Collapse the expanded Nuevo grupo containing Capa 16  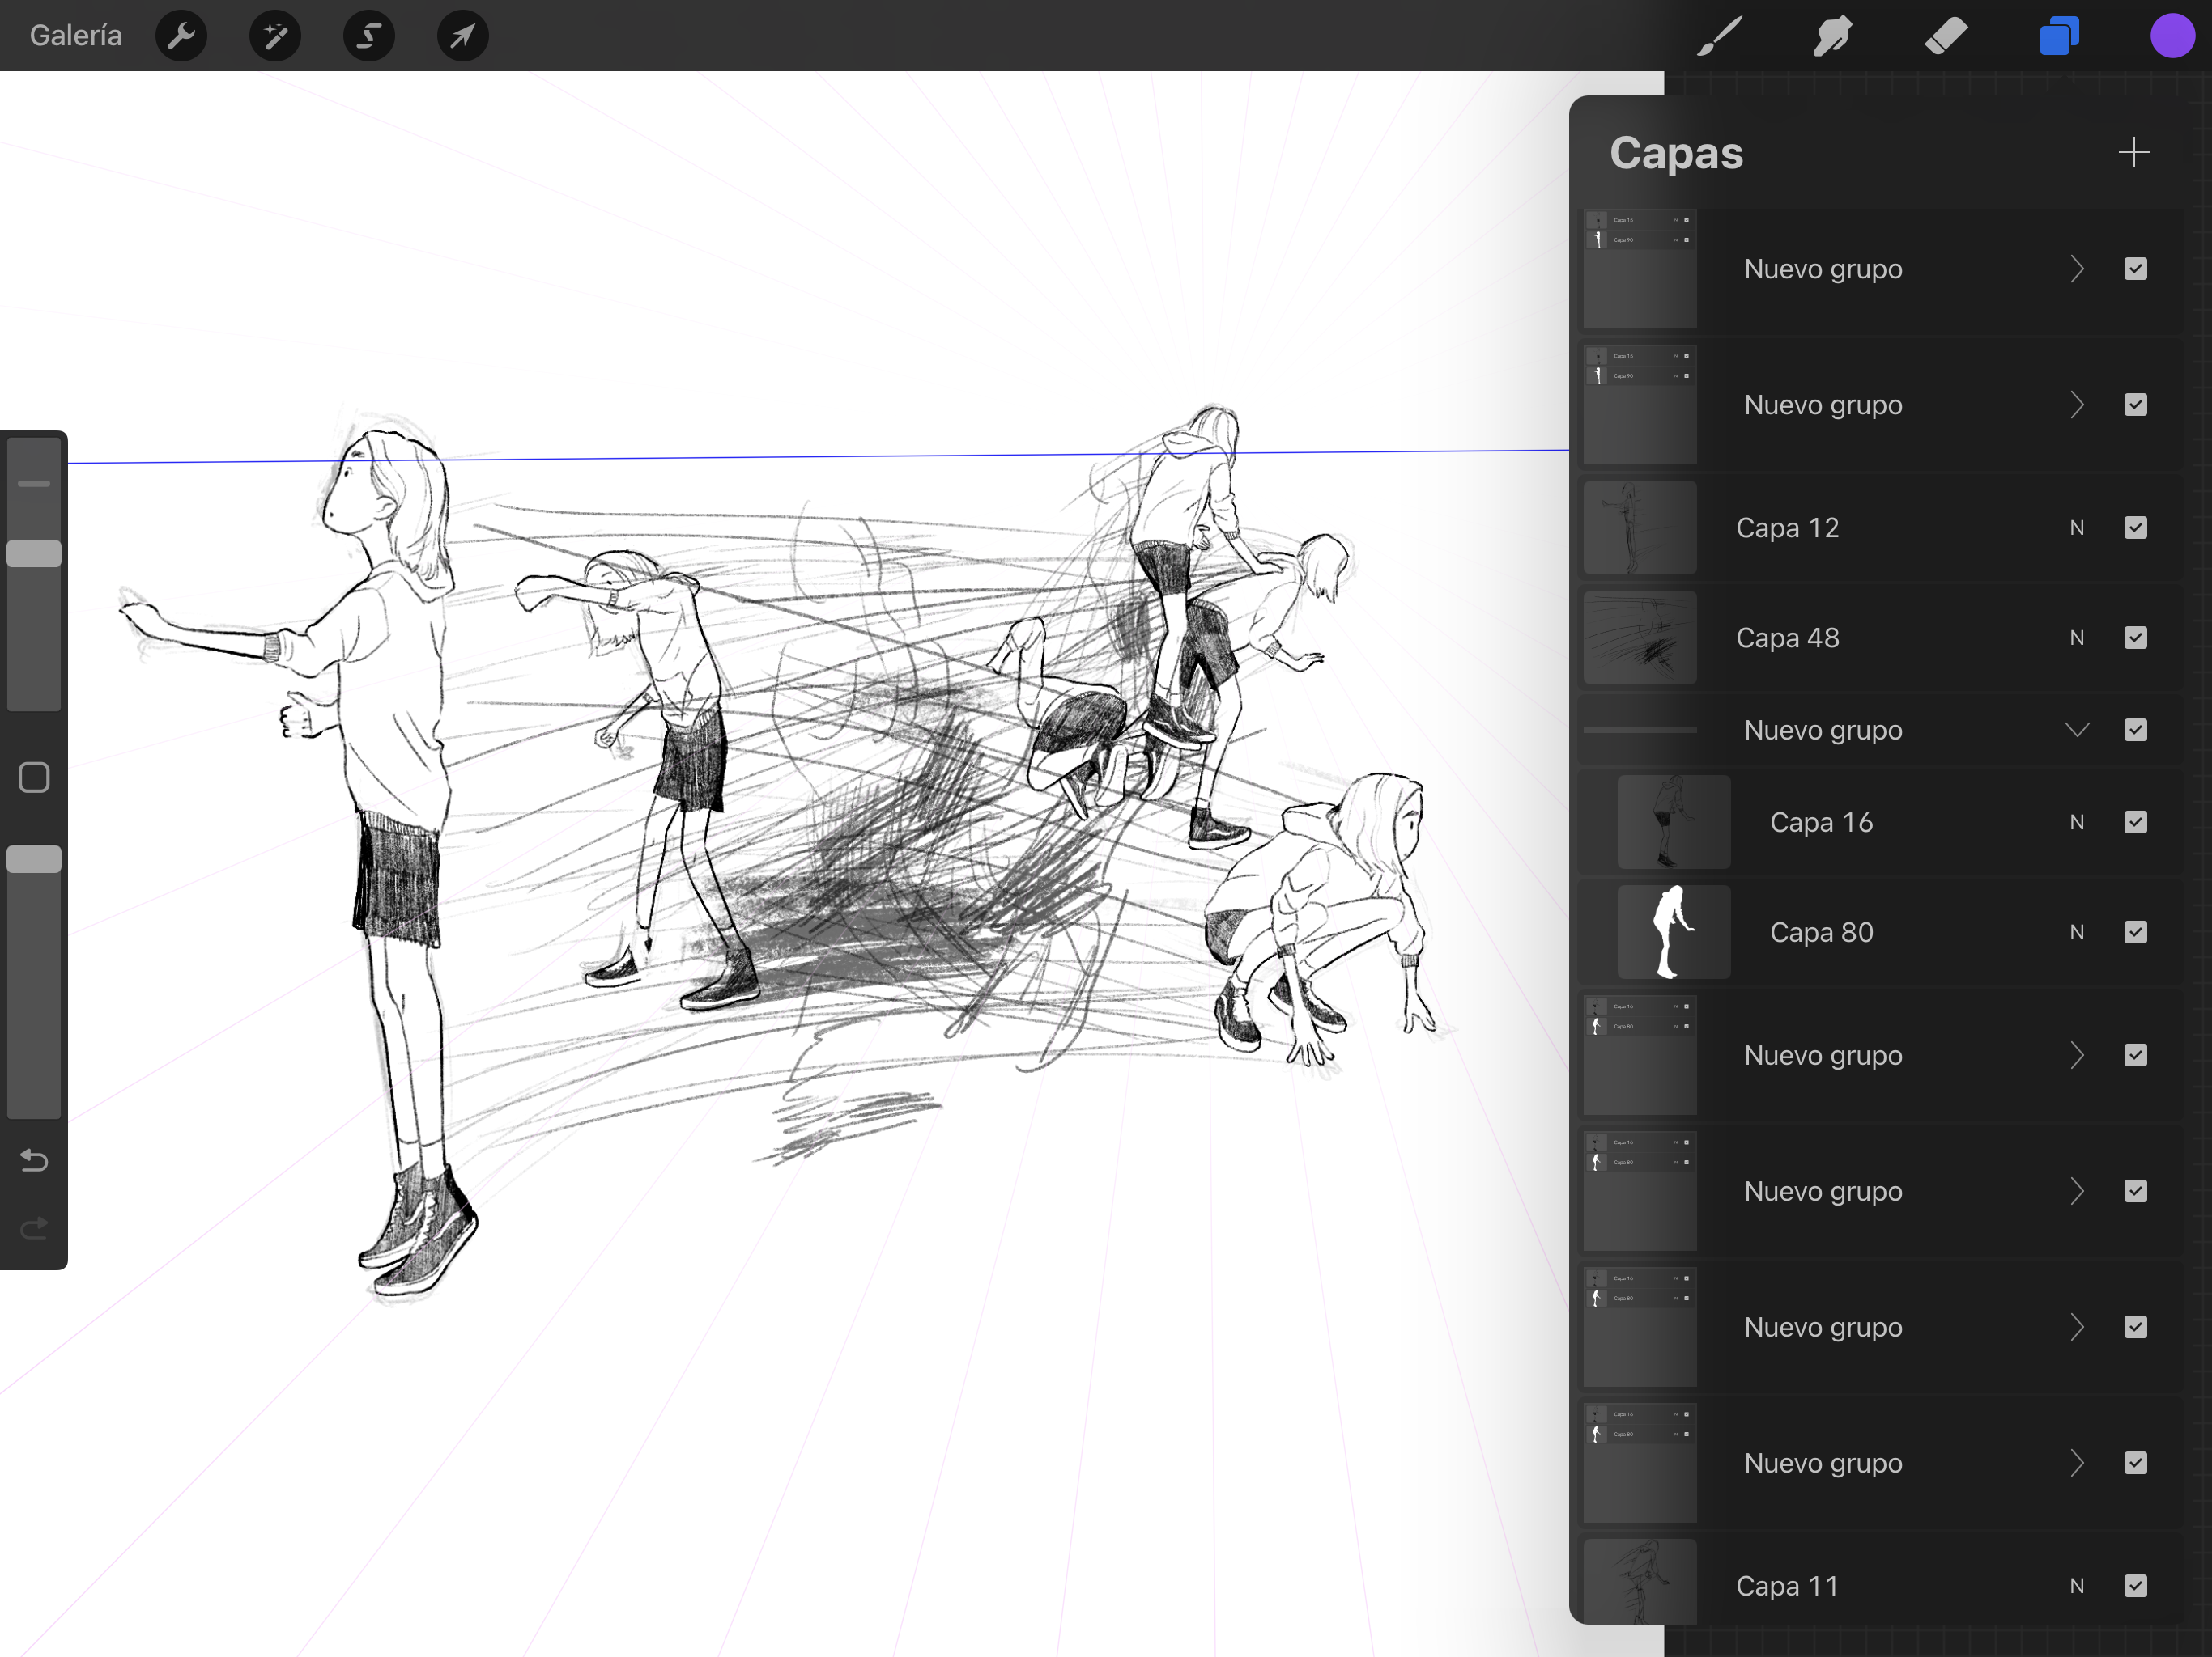pos(2077,731)
